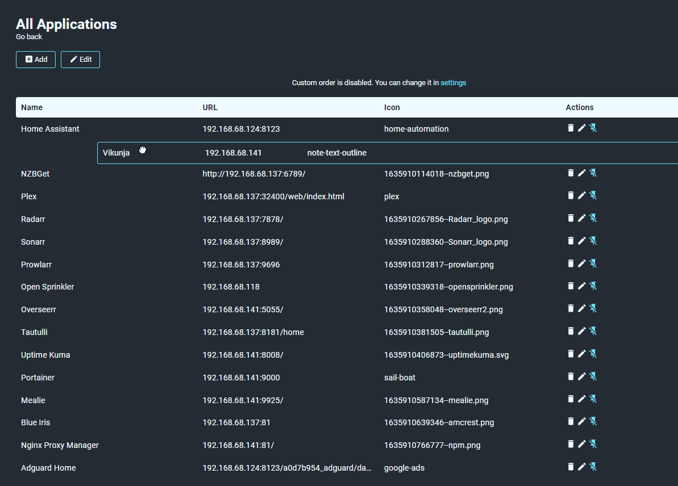Click the Nginx Proxy Manager name
Viewport: 678px width, 486px height.
pos(60,445)
